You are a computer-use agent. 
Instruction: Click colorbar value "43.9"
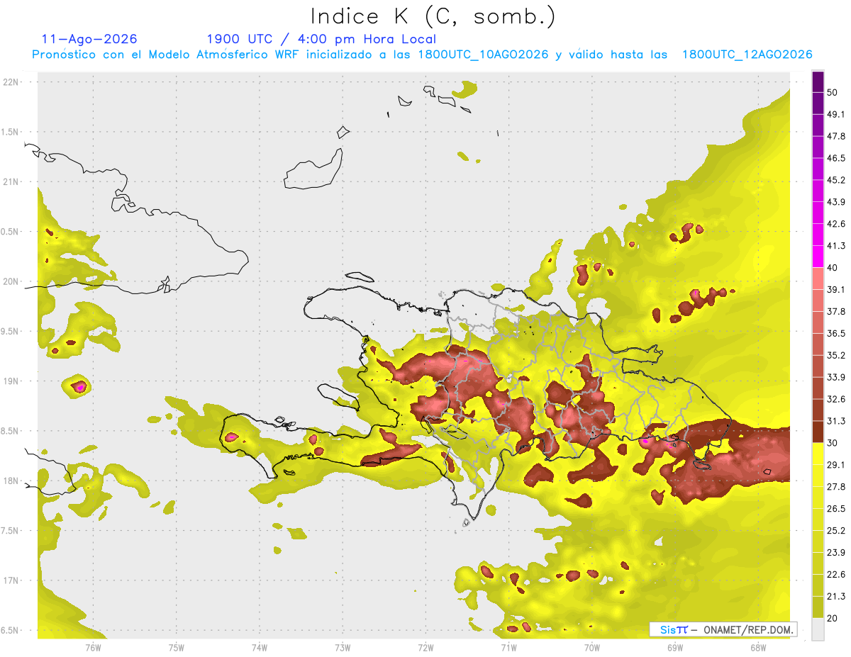pos(836,202)
